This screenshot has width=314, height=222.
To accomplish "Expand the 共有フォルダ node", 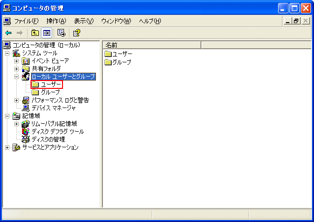I will click(x=16, y=69).
